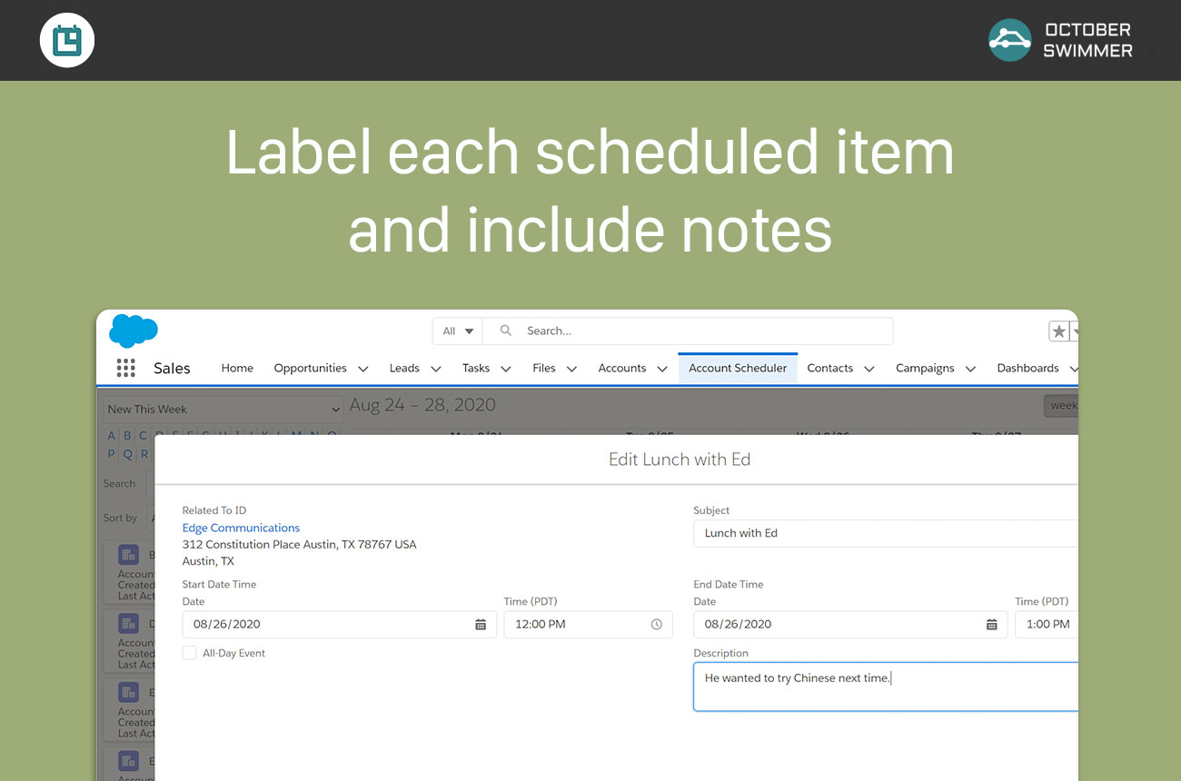The width and height of the screenshot is (1181, 781).
Task: Go to the Contacts tab
Action: (x=829, y=368)
